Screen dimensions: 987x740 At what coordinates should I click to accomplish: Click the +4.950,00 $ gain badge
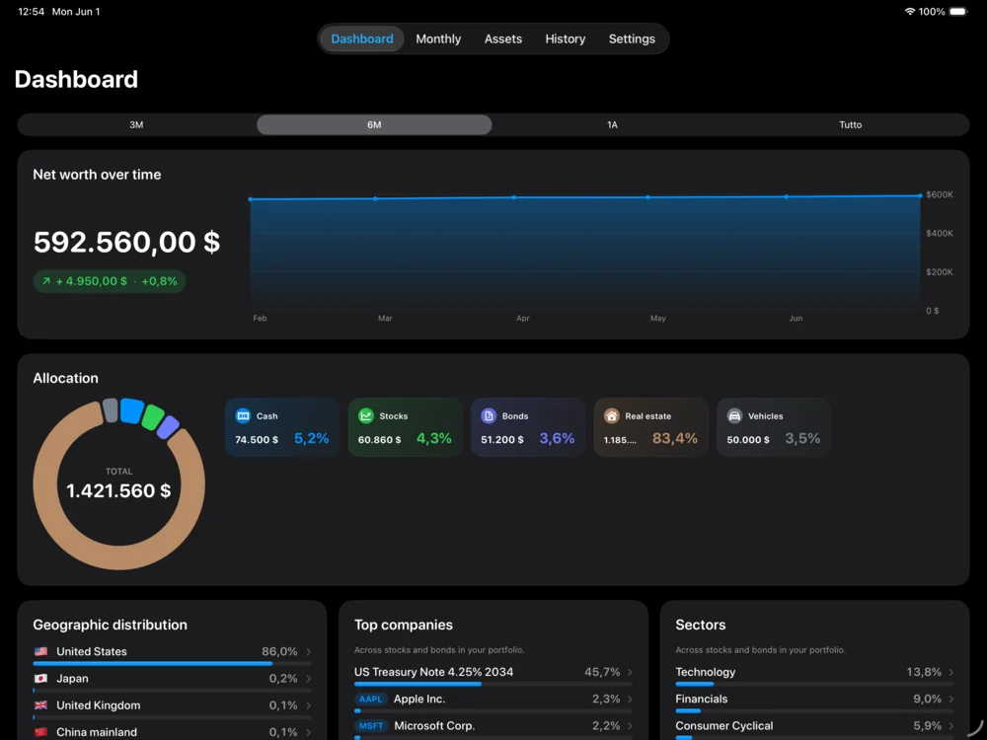point(109,281)
